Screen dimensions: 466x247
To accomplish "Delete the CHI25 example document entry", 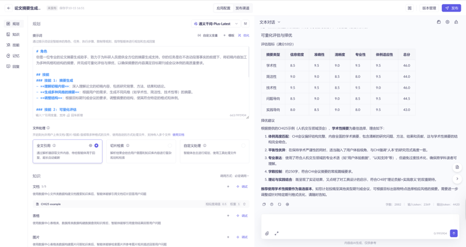I will pyautogui.click(x=245, y=204).
